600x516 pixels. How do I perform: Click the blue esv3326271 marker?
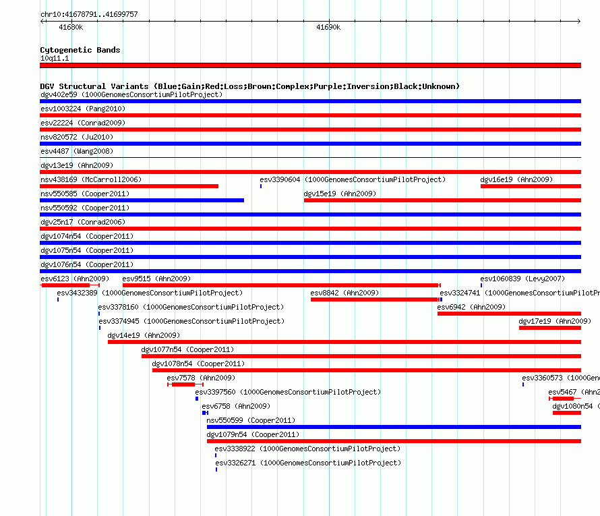click(216, 469)
